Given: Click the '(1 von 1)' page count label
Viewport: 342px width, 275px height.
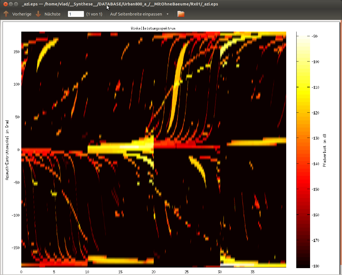Looking at the screenshot, I should [x=94, y=14].
